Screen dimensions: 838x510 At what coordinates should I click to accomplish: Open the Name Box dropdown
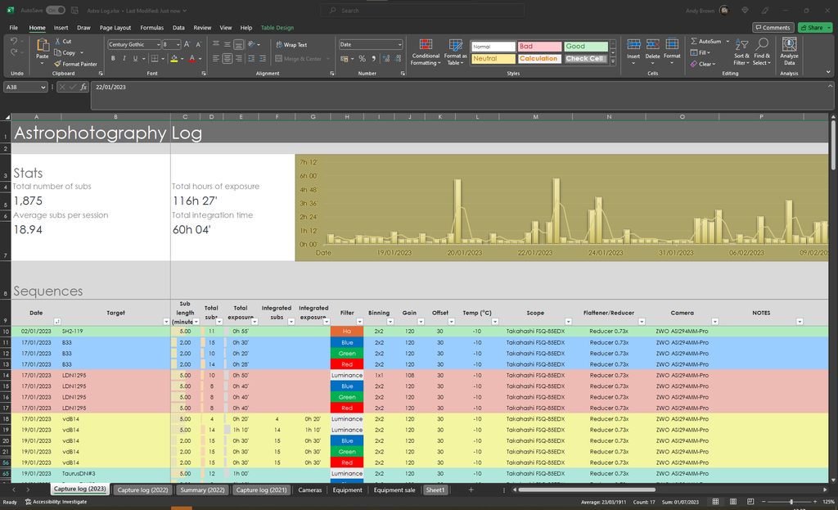point(43,87)
